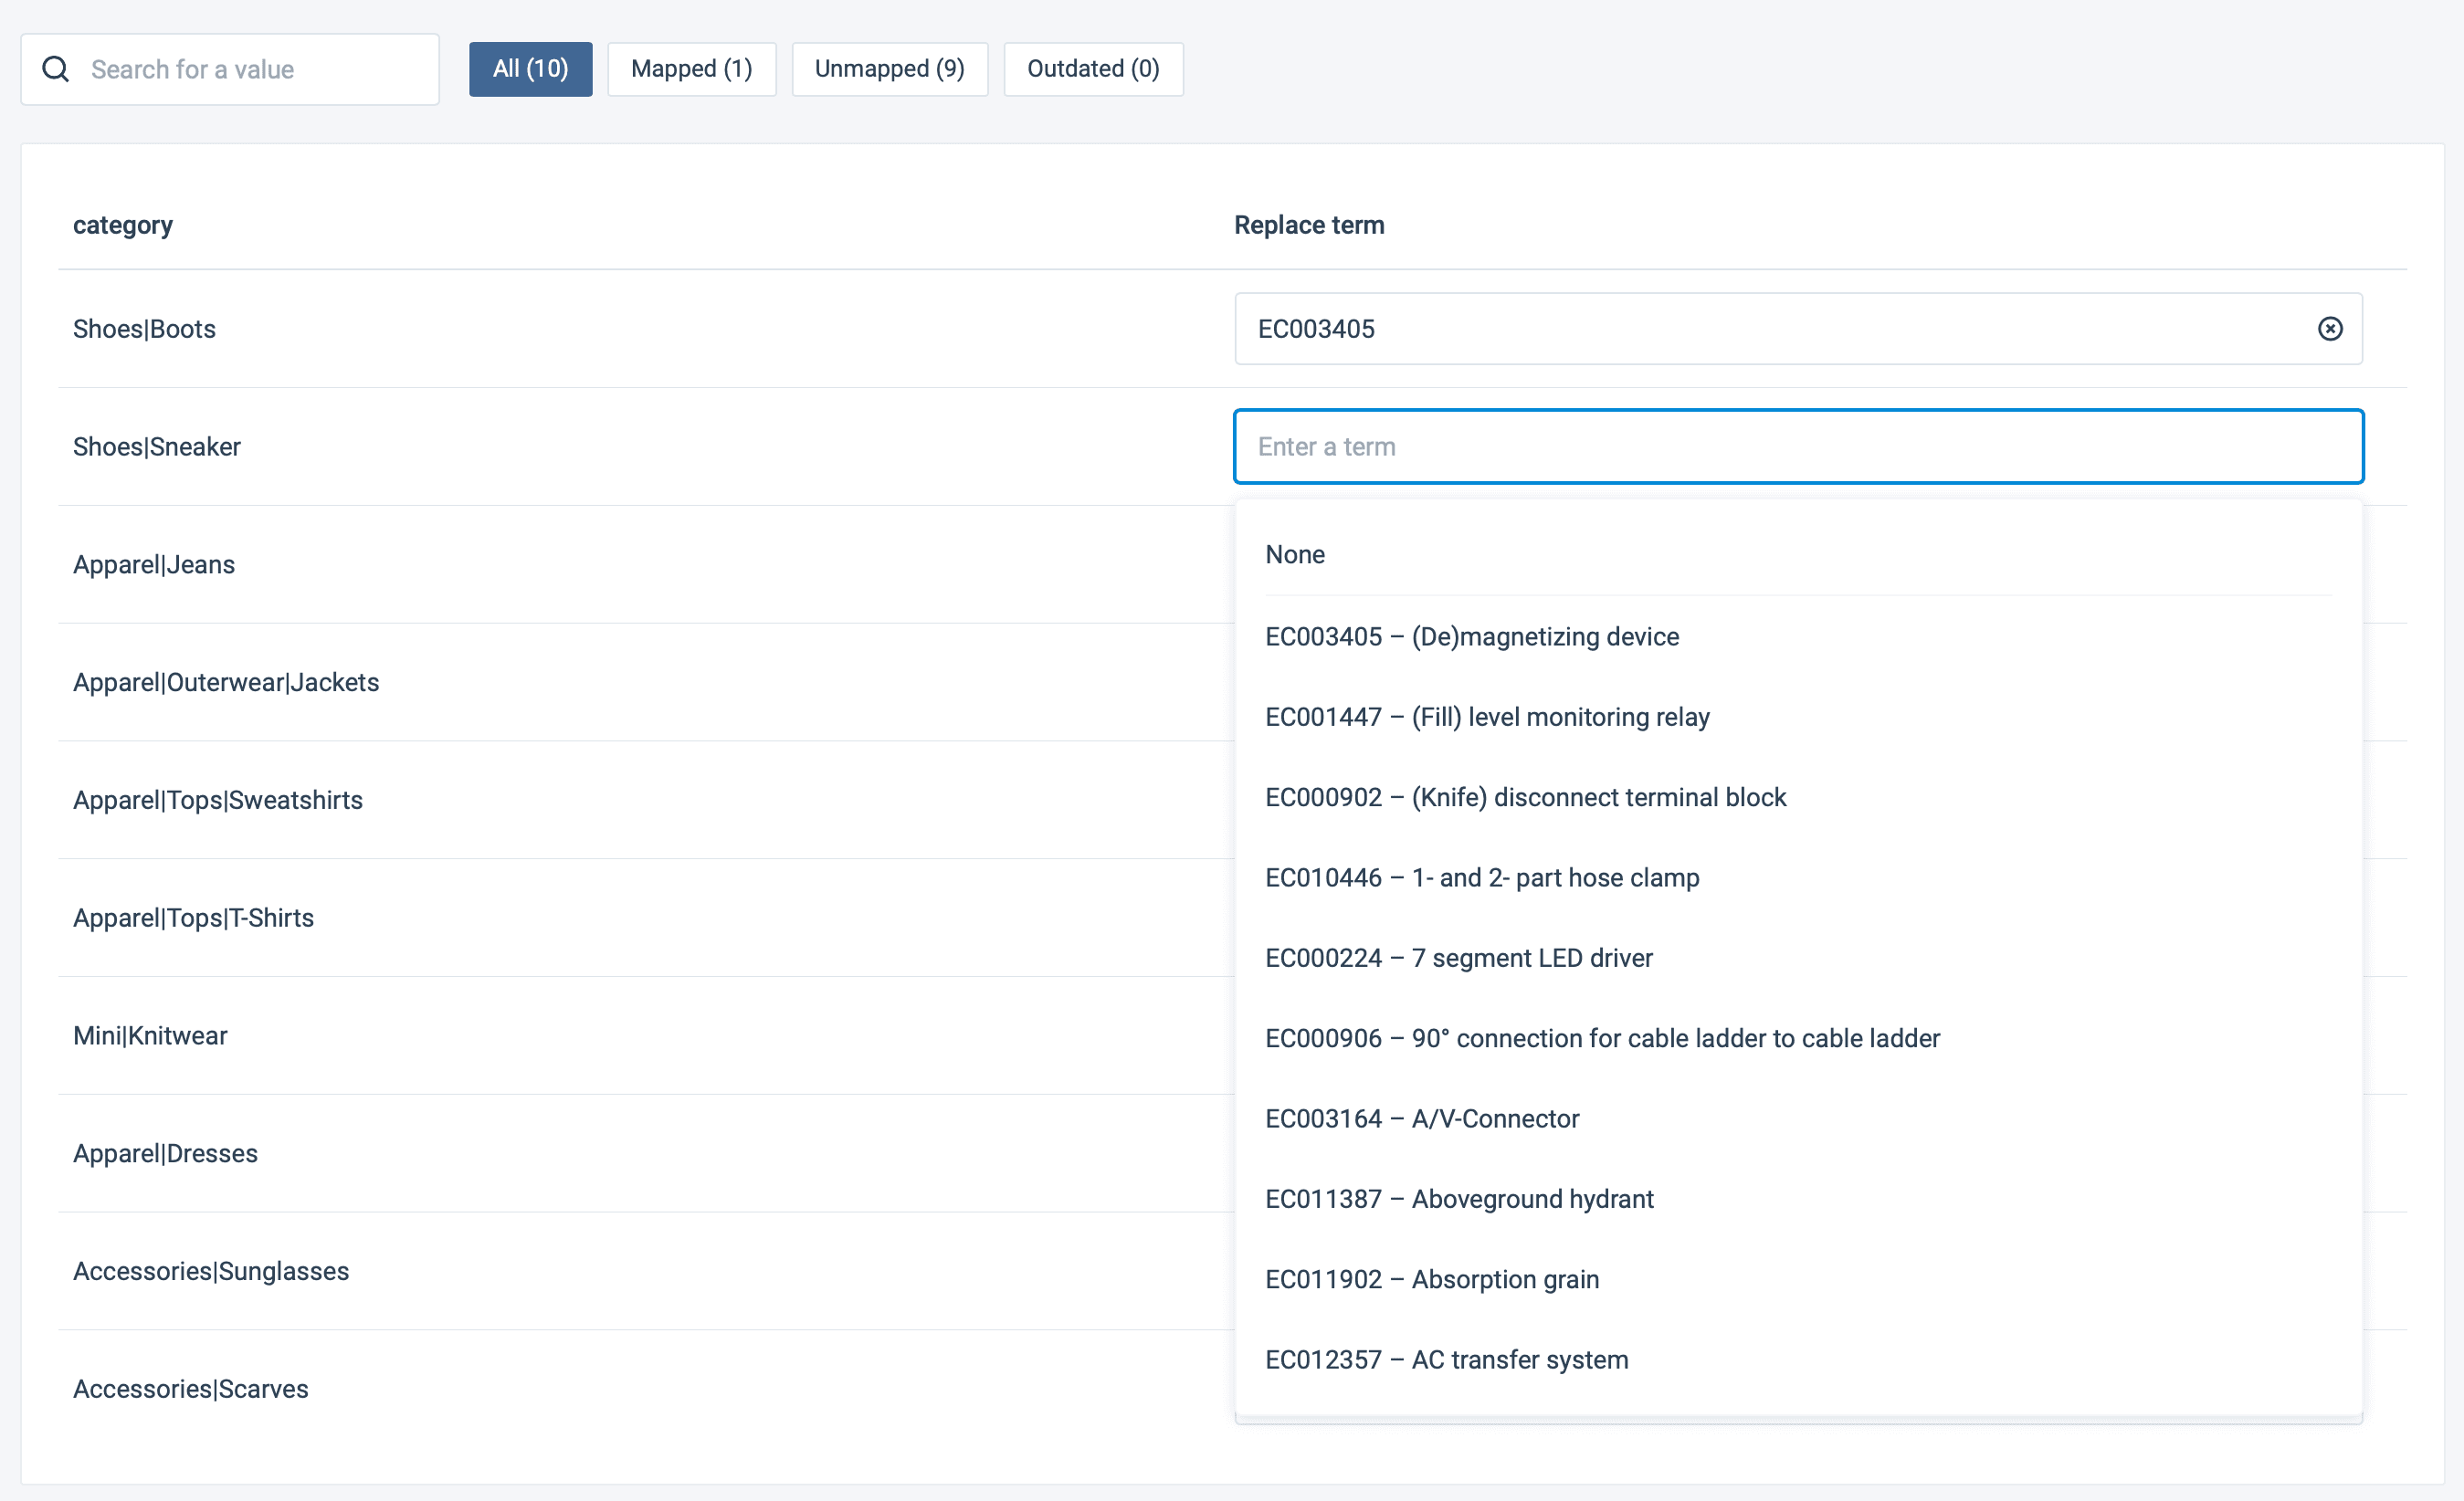Select EC011387 Aboveground hydrant option
This screenshot has width=2464, height=1501.
pyautogui.click(x=1458, y=1199)
